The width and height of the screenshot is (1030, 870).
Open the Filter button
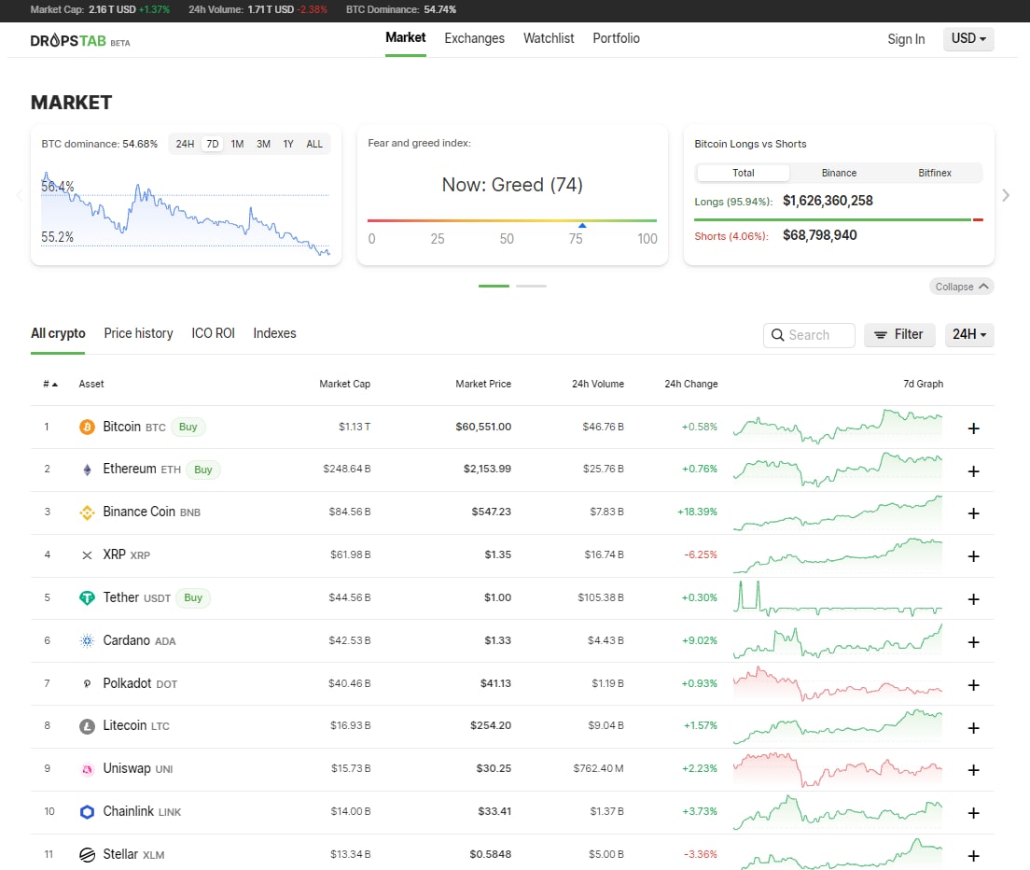click(x=899, y=334)
